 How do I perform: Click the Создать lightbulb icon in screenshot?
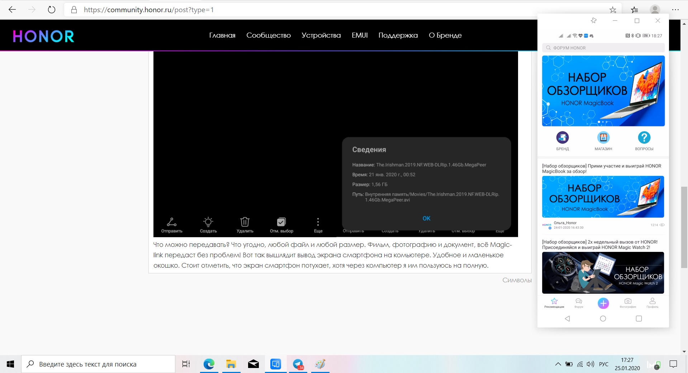(x=208, y=222)
